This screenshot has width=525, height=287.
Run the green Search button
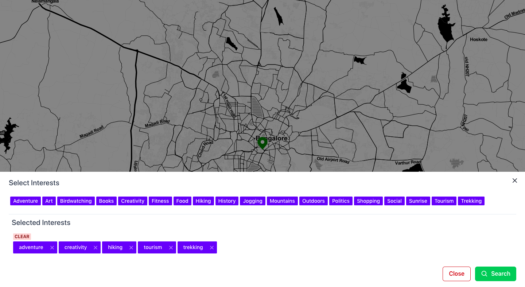pos(495,274)
